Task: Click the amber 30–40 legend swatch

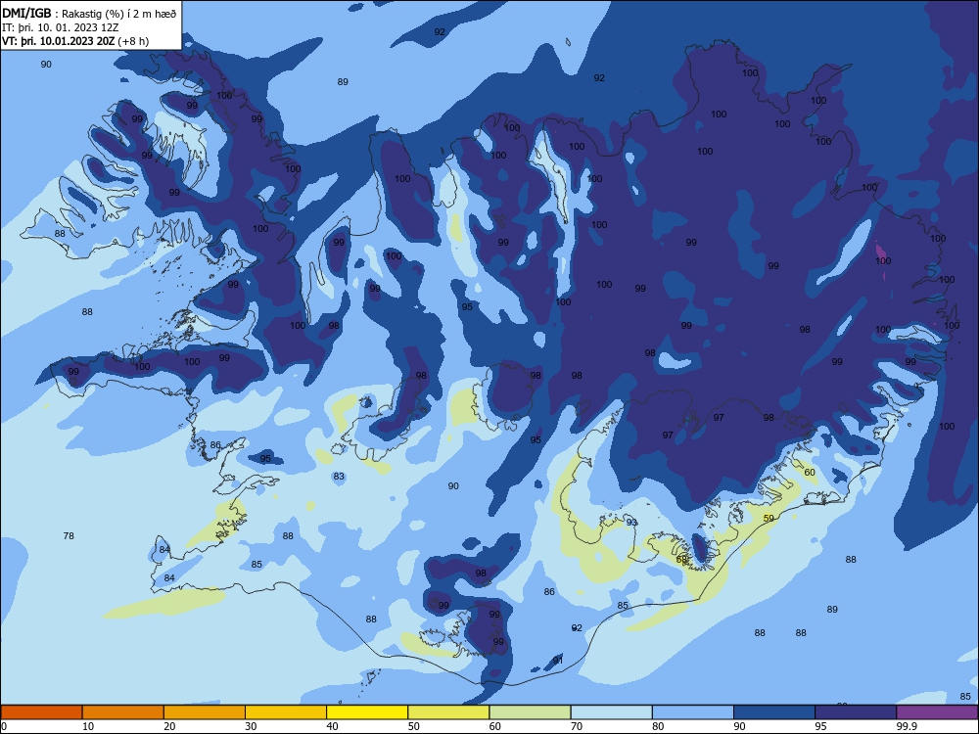Action: click(x=286, y=712)
